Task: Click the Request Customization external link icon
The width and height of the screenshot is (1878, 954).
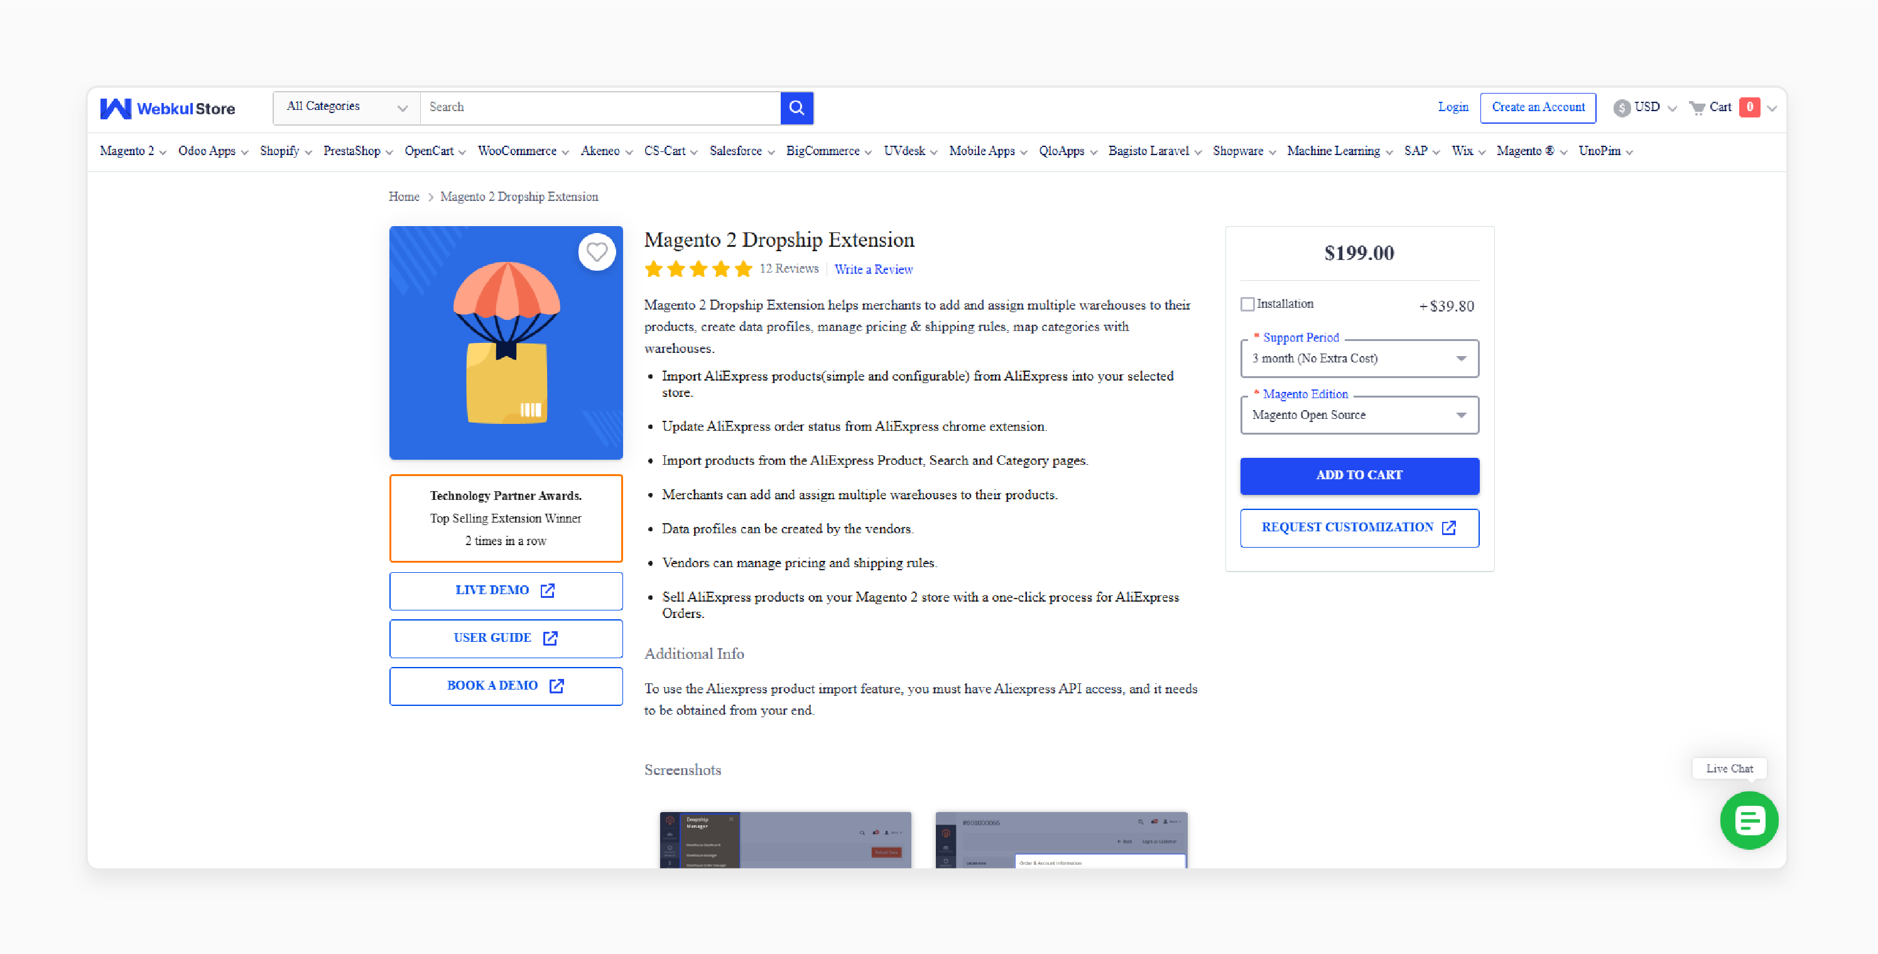Action: coord(1448,528)
